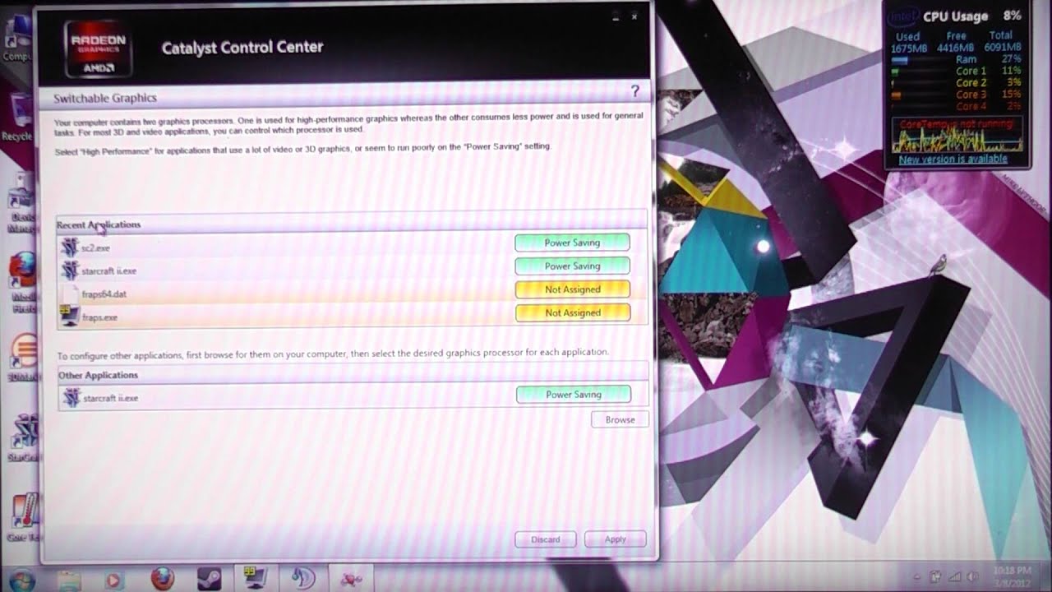Click the Intel logo on CPU gadget
The image size is (1052, 592).
coord(902,16)
